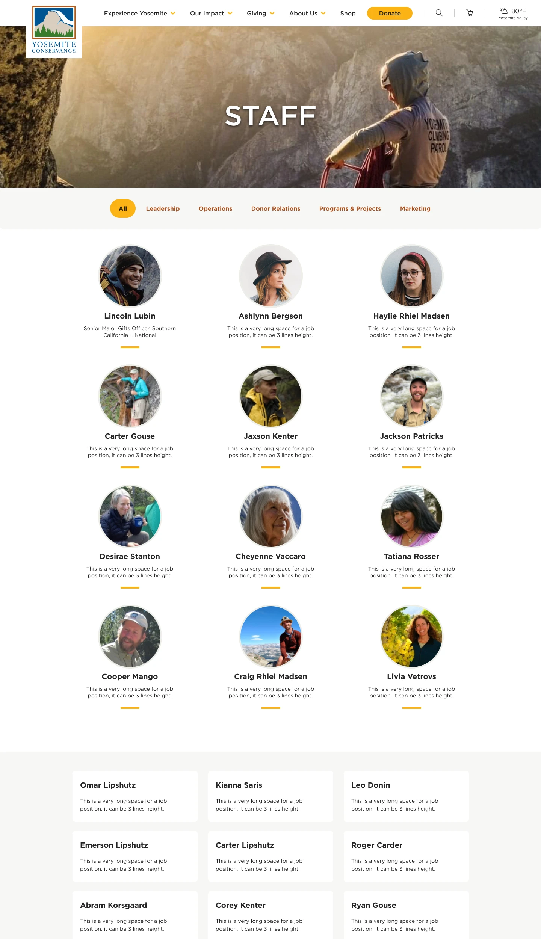Viewport: 541px width, 939px height.
Task: Click the yellow Donate button
Action: [x=390, y=13]
